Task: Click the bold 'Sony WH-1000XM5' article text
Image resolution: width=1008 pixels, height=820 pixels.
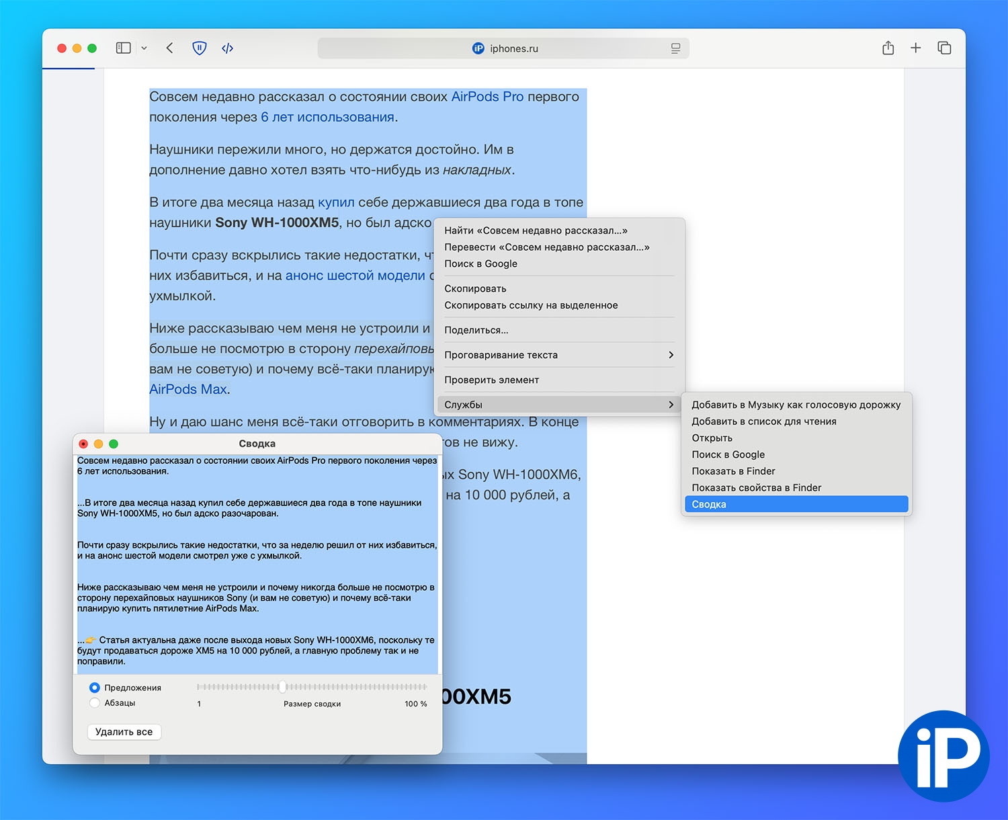Action: pos(277,222)
